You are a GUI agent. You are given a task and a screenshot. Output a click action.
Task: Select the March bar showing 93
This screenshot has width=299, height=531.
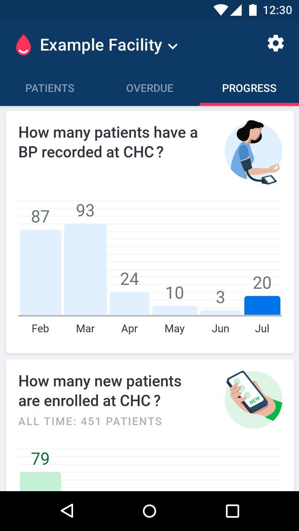85,269
